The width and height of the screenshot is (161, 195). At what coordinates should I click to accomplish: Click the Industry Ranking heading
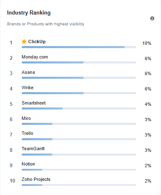29,12
